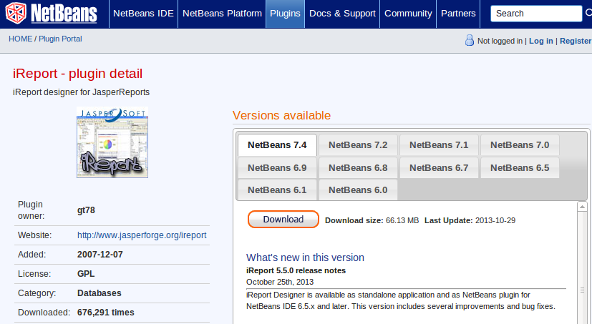
Task: Switch to the NetBeans 6.7 tab
Action: (x=439, y=168)
